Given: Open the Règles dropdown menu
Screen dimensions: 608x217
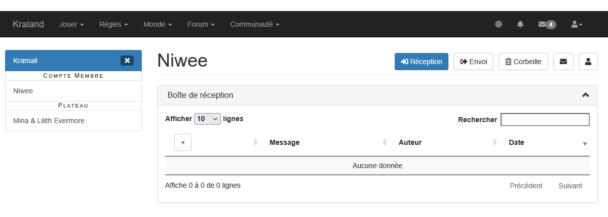Looking at the screenshot, I should point(113,24).
